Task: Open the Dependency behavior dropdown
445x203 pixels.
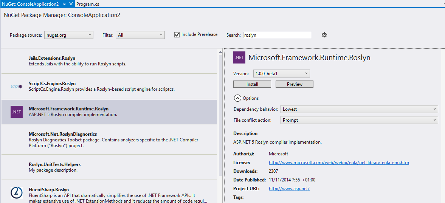Action: [359, 109]
